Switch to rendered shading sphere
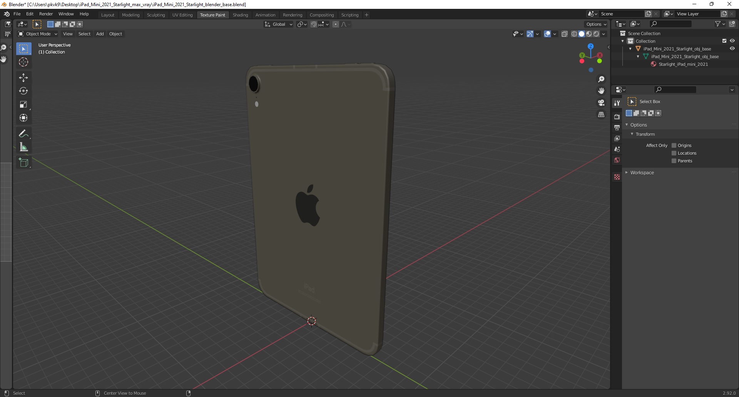Image resolution: width=739 pixels, height=397 pixels. pyautogui.click(x=596, y=34)
